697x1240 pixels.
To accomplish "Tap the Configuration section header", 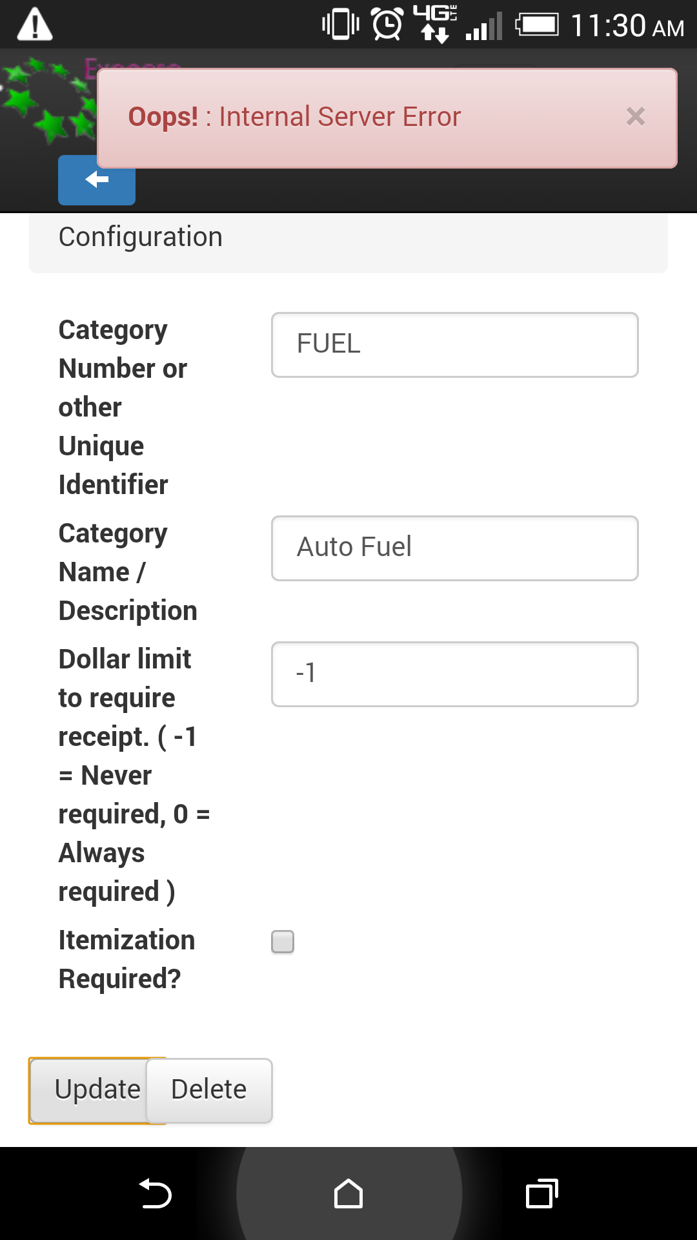I will tap(141, 238).
